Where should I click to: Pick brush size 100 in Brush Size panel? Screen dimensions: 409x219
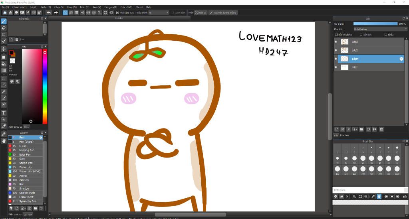(337, 169)
